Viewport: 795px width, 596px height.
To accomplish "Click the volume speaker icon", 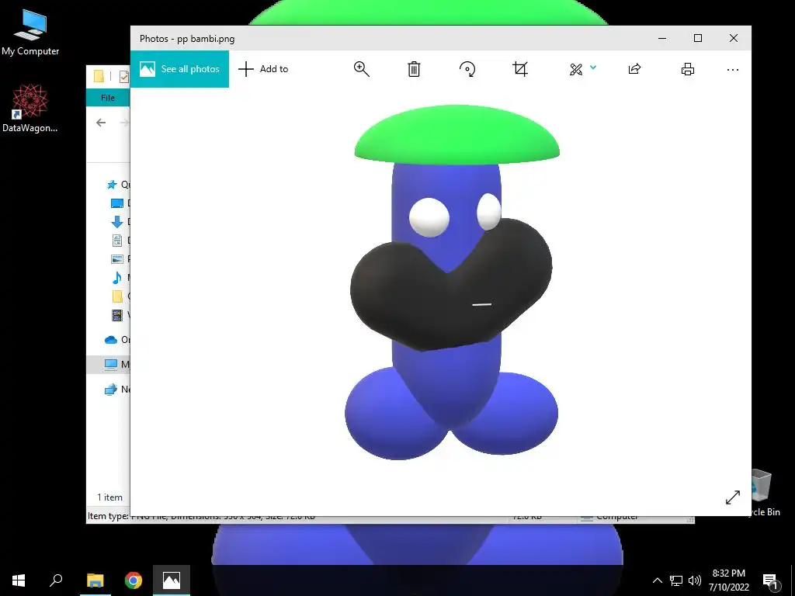I will click(x=695, y=580).
